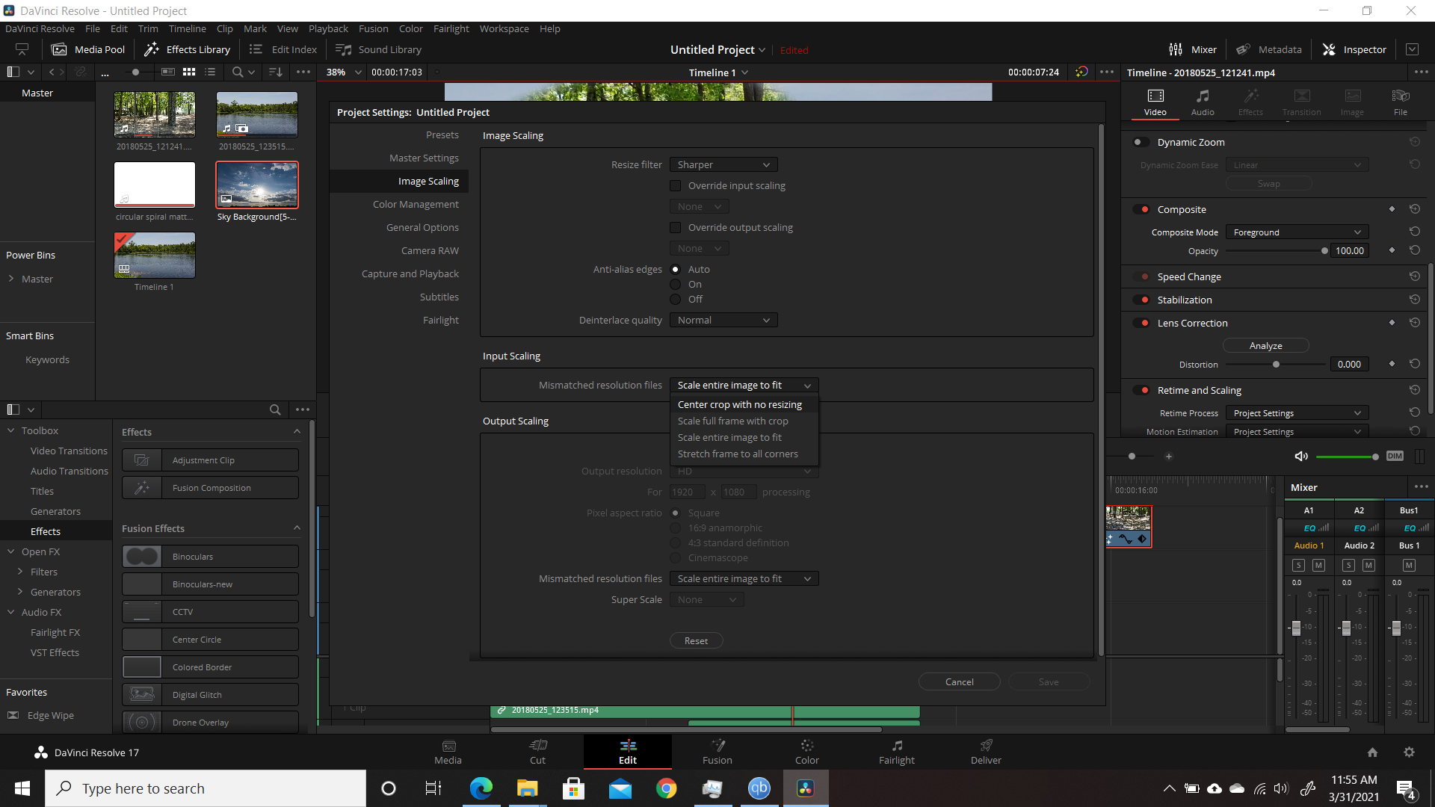Toggle the Composite section switch
This screenshot has width=1435, height=807.
click(1141, 209)
